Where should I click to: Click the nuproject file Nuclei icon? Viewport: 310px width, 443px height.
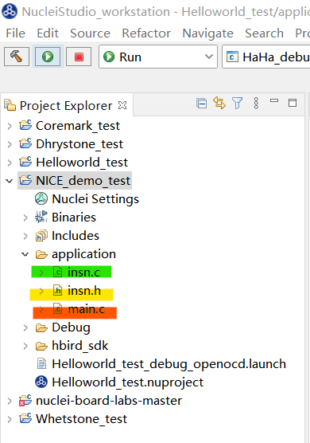tap(41, 382)
